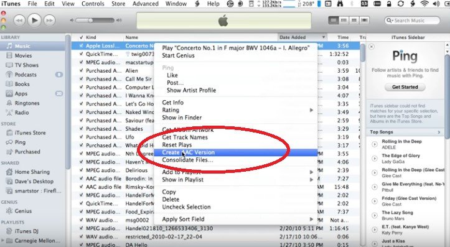Image resolution: width=450 pixels, height=247 pixels.
Task: Click the system volume menu bar icon
Action: (x=436, y=4)
